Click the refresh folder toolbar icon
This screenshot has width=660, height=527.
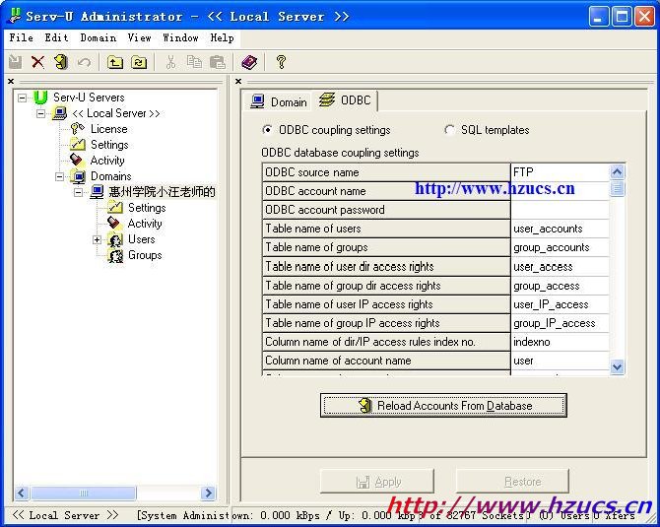pos(139,62)
